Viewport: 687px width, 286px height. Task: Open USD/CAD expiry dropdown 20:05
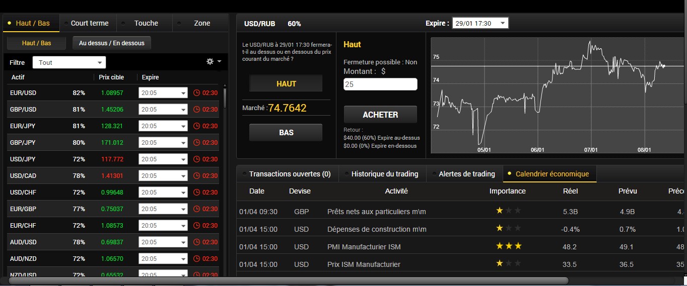[x=163, y=175]
